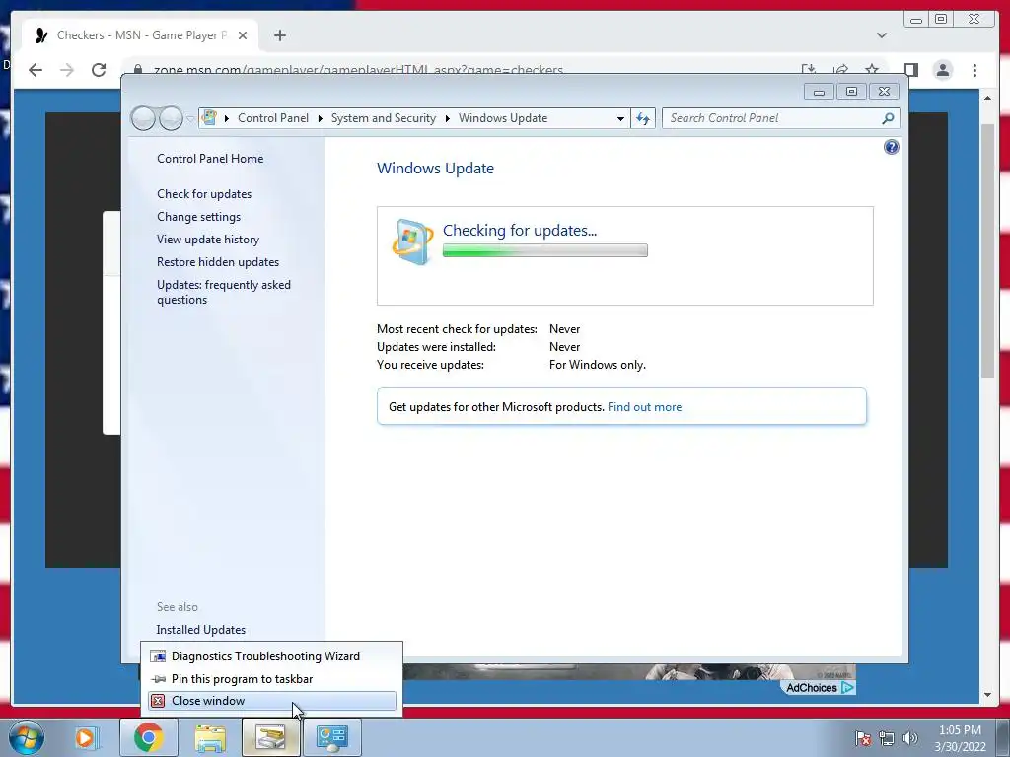Image resolution: width=1010 pixels, height=757 pixels.
Task: Click the volume speaker tray icon
Action: click(x=910, y=737)
